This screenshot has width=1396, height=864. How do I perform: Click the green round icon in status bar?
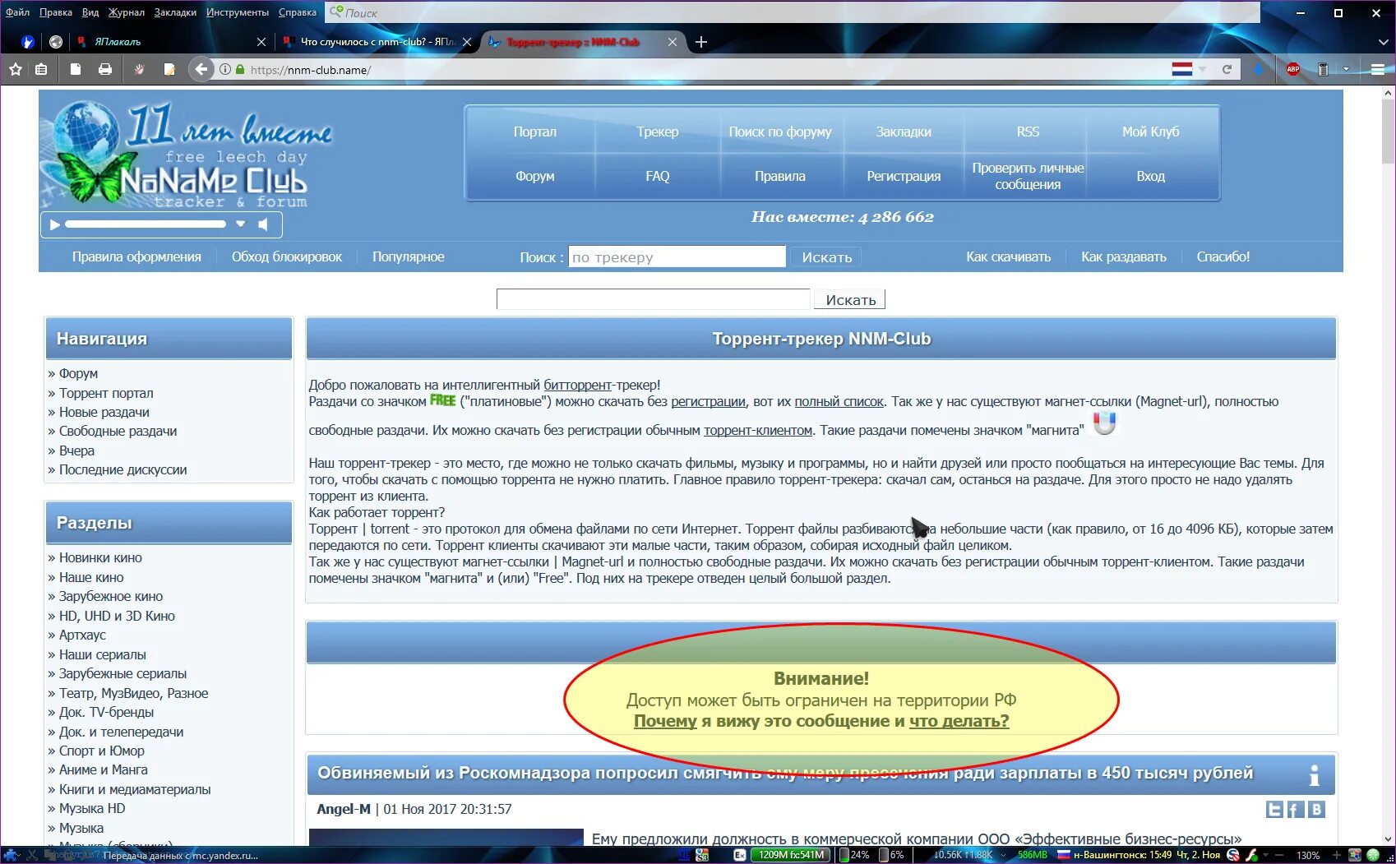1372,855
